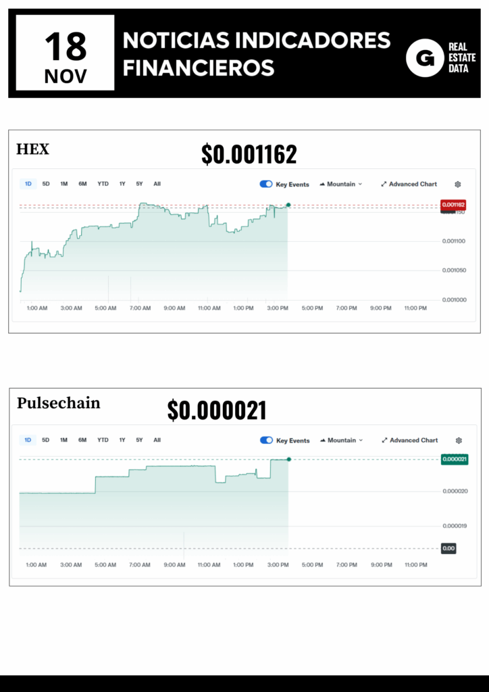The image size is (489, 692).
Task: Toggle Key Events in Pulsechain chart
Action: [267, 440]
